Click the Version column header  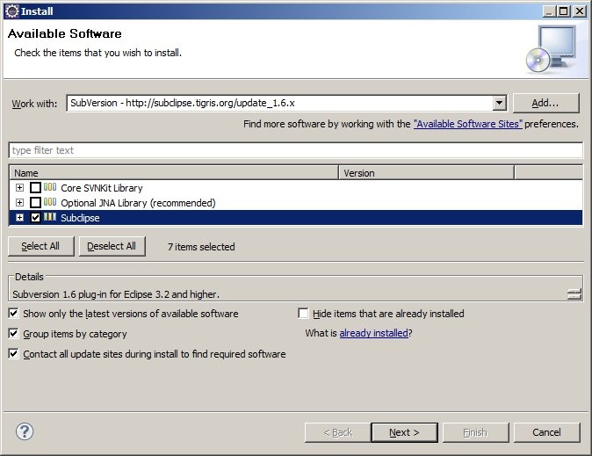tap(426, 173)
